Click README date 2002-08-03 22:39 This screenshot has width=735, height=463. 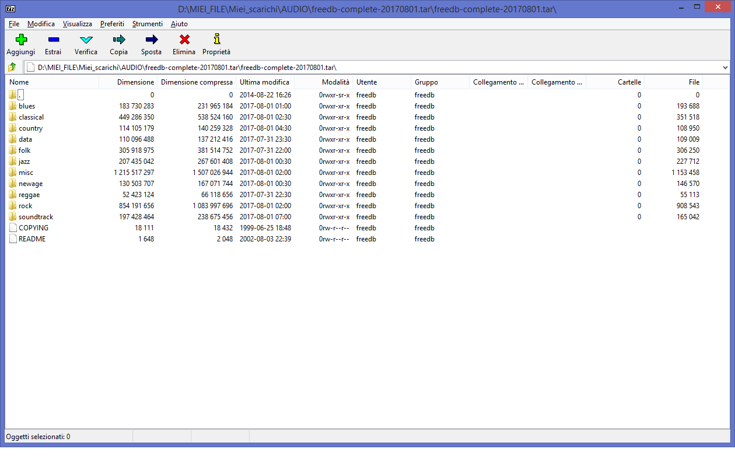[265, 239]
